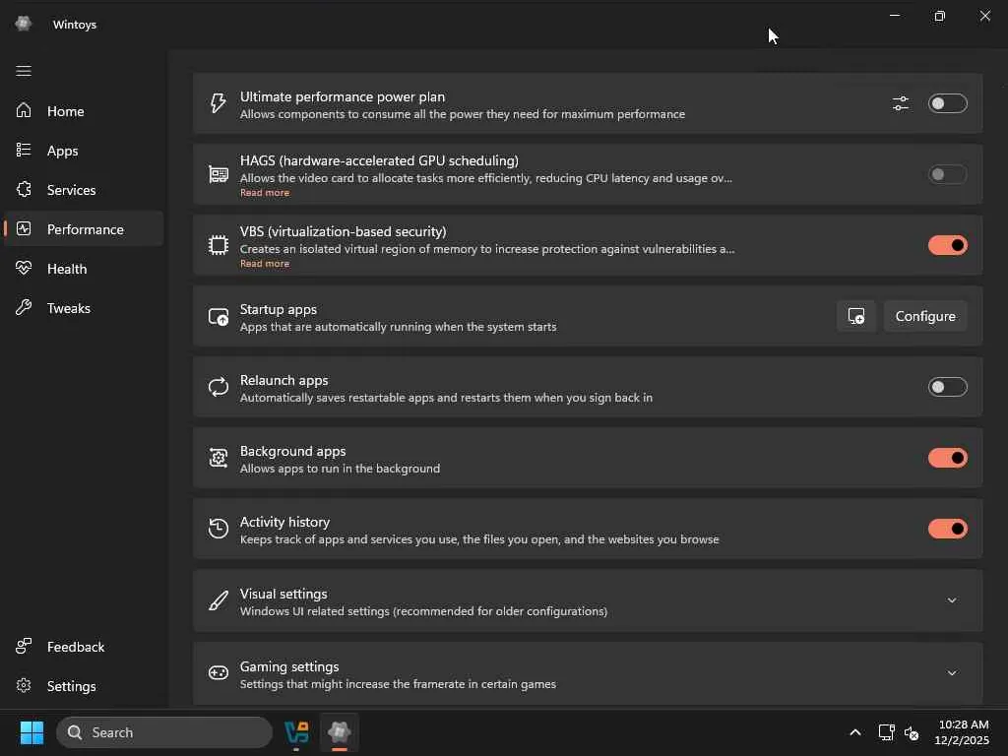Click the Tweaks wrench icon in sidebar

click(x=24, y=307)
